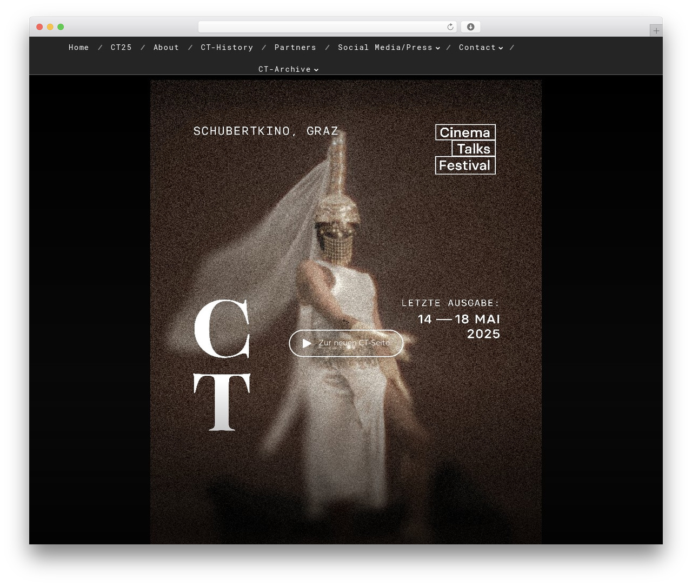The width and height of the screenshot is (692, 586).
Task: Open the Partners page
Action: pyautogui.click(x=295, y=48)
